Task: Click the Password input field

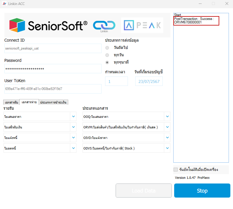Action: coord(53,69)
